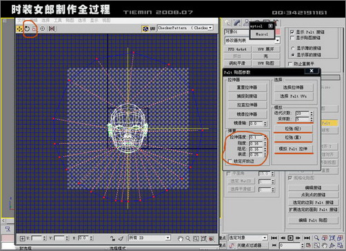Select the Scale tool in UVW editor toolbar
The width and height of the screenshot is (346, 251).
pyautogui.click(x=34, y=29)
